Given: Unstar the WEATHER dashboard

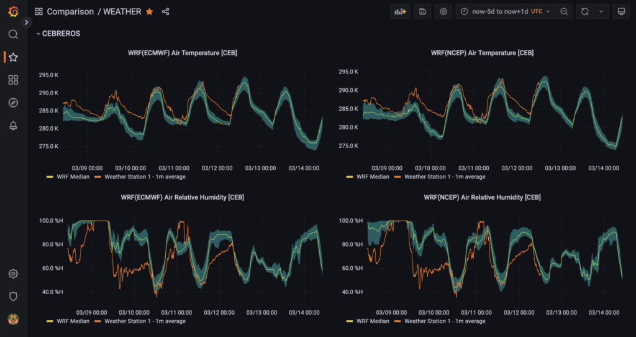Looking at the screenshot, I should point(150,12).
